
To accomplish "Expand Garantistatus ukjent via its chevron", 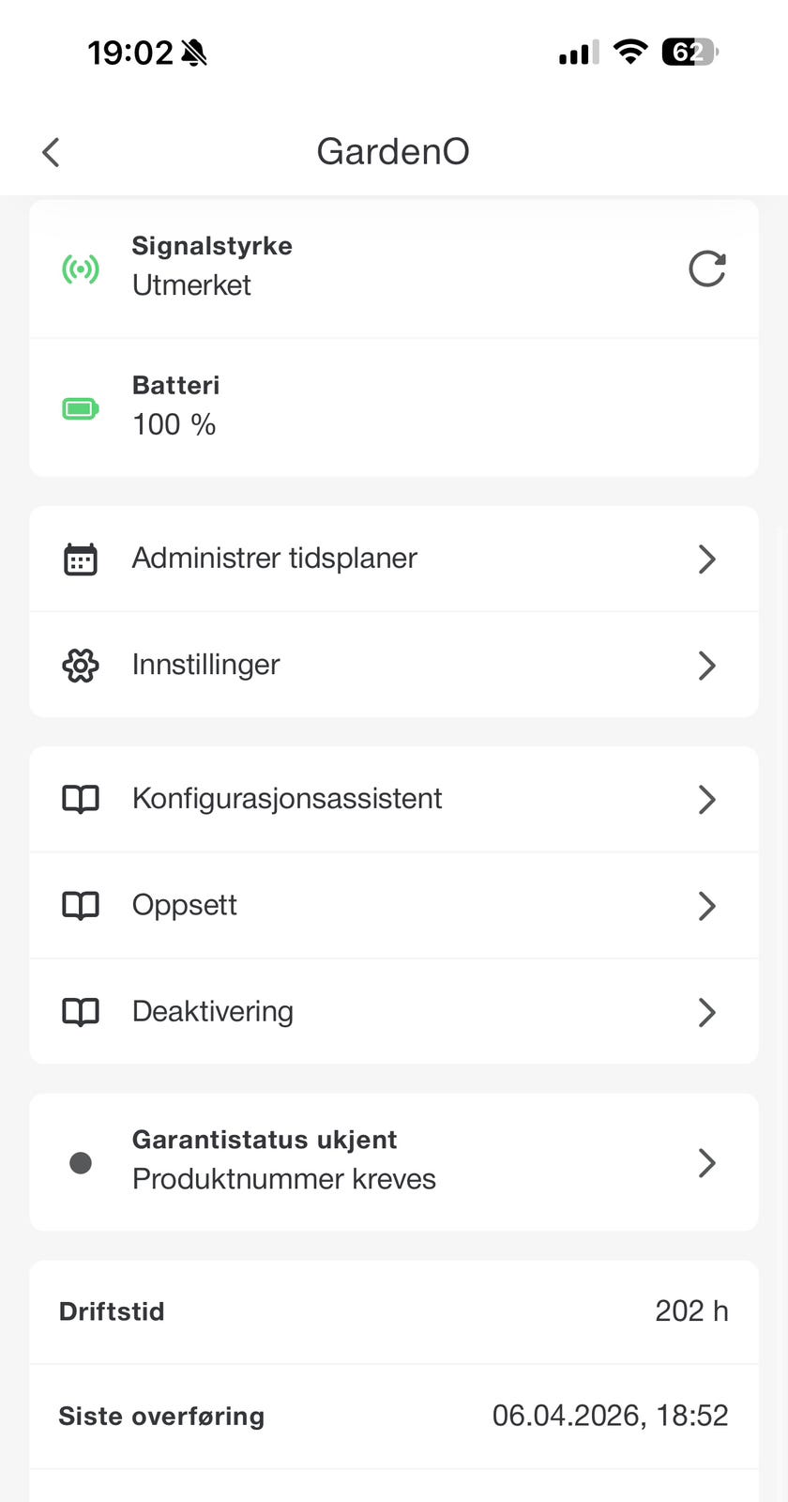I will [707, 1163].
